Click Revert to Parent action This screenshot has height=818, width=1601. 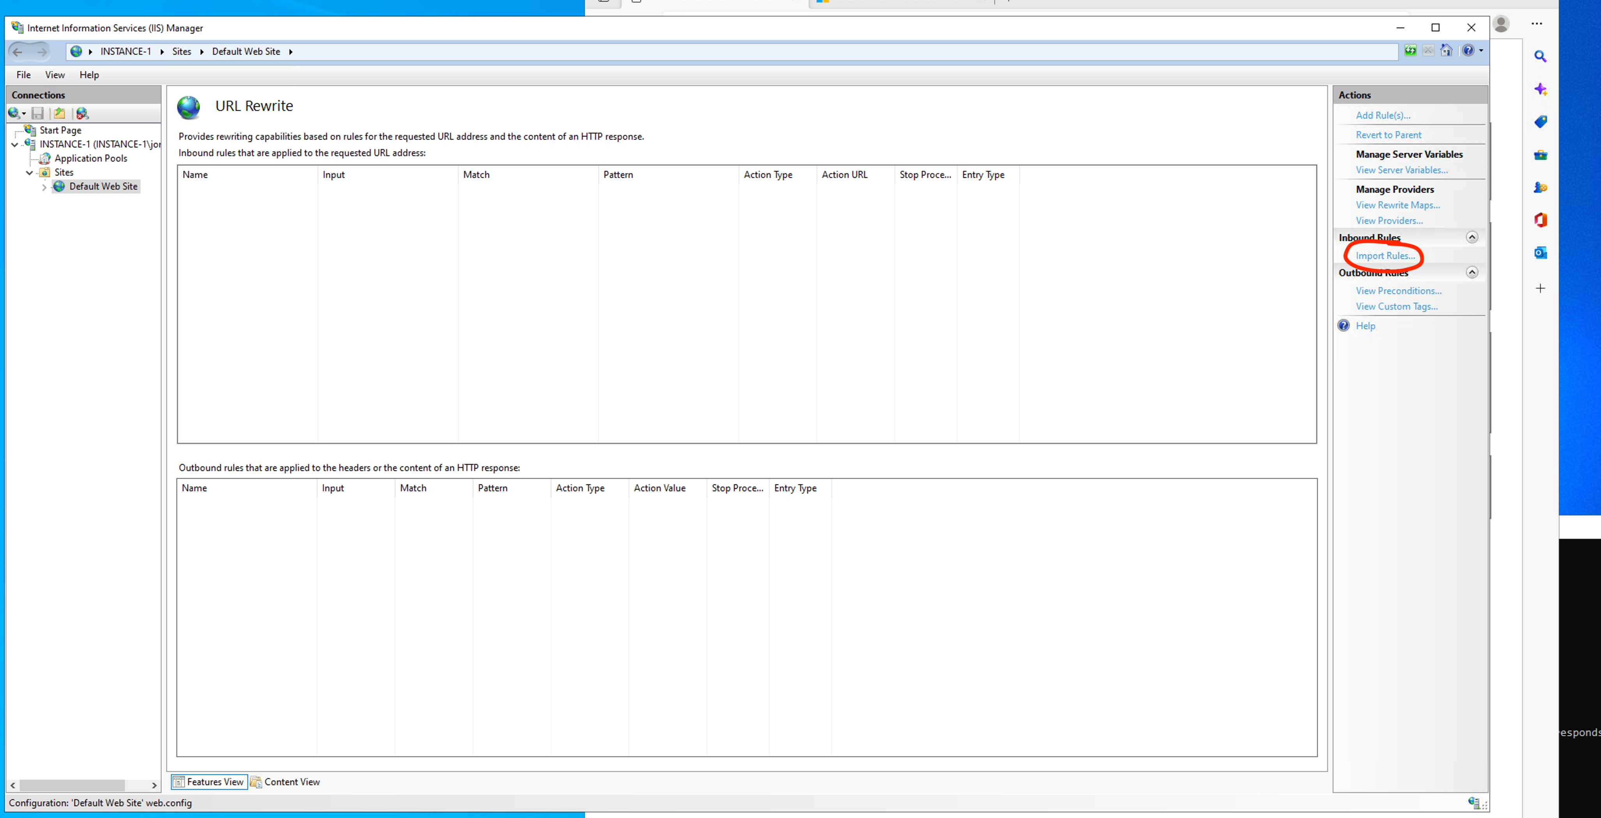[x=1388, y=135]
